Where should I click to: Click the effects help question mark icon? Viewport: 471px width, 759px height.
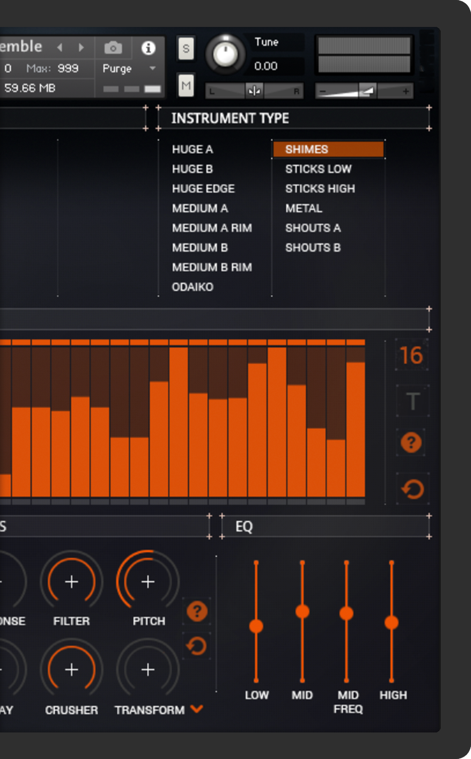tap(197, 611)
